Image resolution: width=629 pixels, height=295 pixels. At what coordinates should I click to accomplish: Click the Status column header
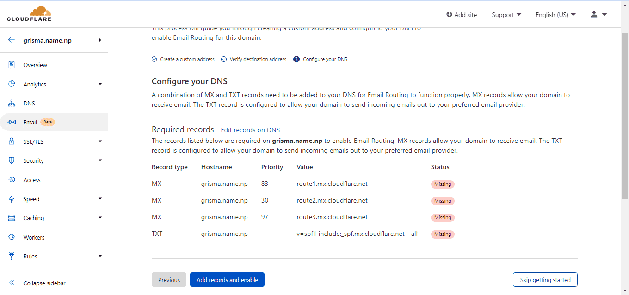click(x=440, y=167)
